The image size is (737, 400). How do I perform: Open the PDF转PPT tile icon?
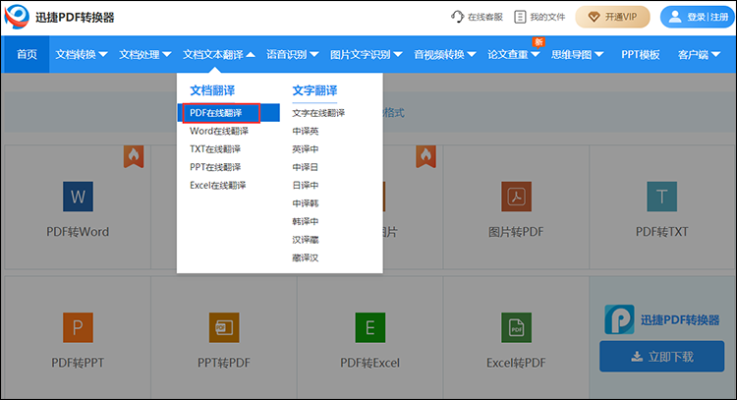[x=78, y=327]
